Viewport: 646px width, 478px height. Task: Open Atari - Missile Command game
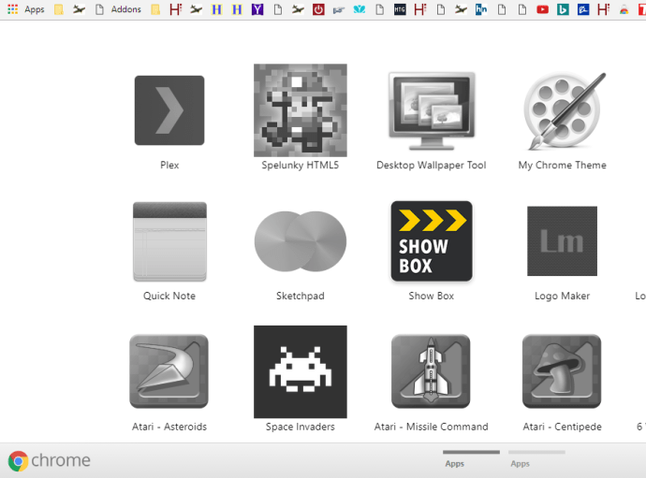tap(431, 371)
